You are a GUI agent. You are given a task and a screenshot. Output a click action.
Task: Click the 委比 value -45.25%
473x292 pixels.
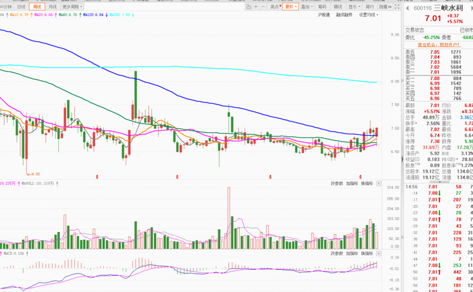(x=431, y=38)
